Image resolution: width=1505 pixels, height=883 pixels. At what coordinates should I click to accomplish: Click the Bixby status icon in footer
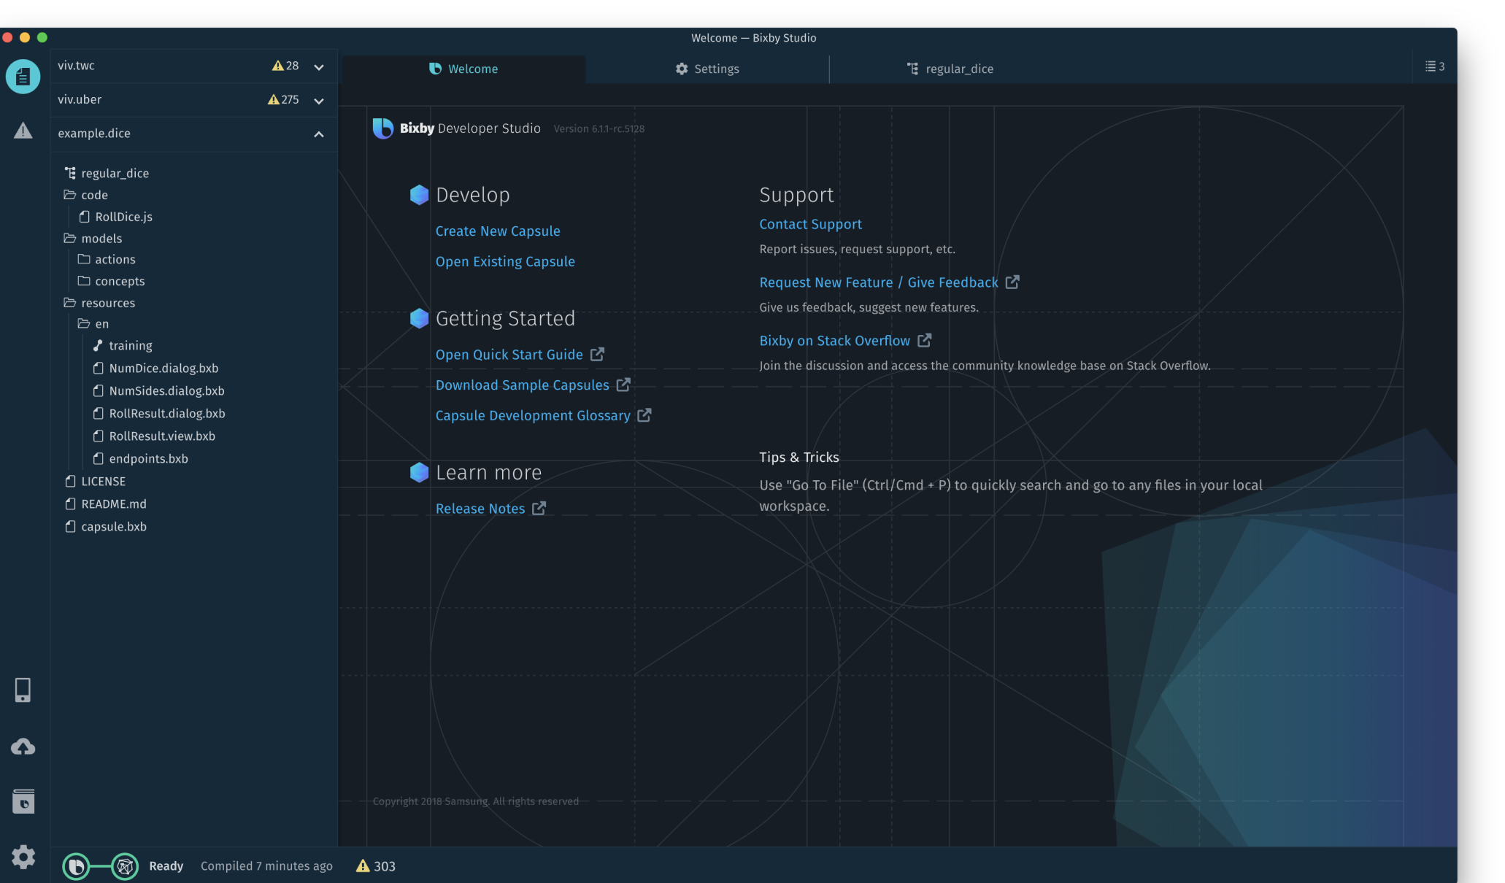pyautogui.click(x=76, y=866)
